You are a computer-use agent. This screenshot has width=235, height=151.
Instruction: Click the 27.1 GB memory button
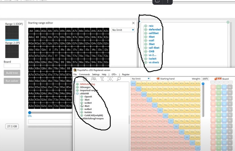[12, 126]
